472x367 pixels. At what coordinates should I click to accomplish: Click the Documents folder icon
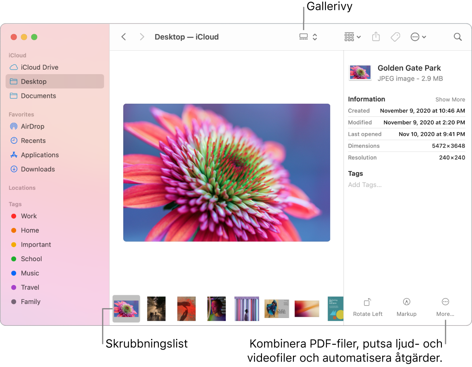[14, 96]
